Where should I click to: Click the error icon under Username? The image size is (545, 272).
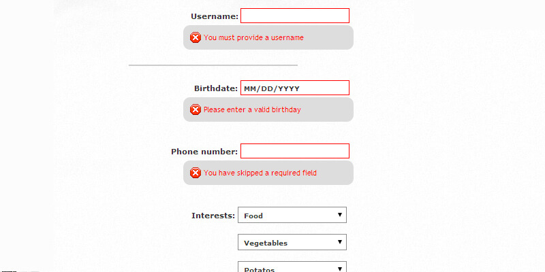[196, 37]
